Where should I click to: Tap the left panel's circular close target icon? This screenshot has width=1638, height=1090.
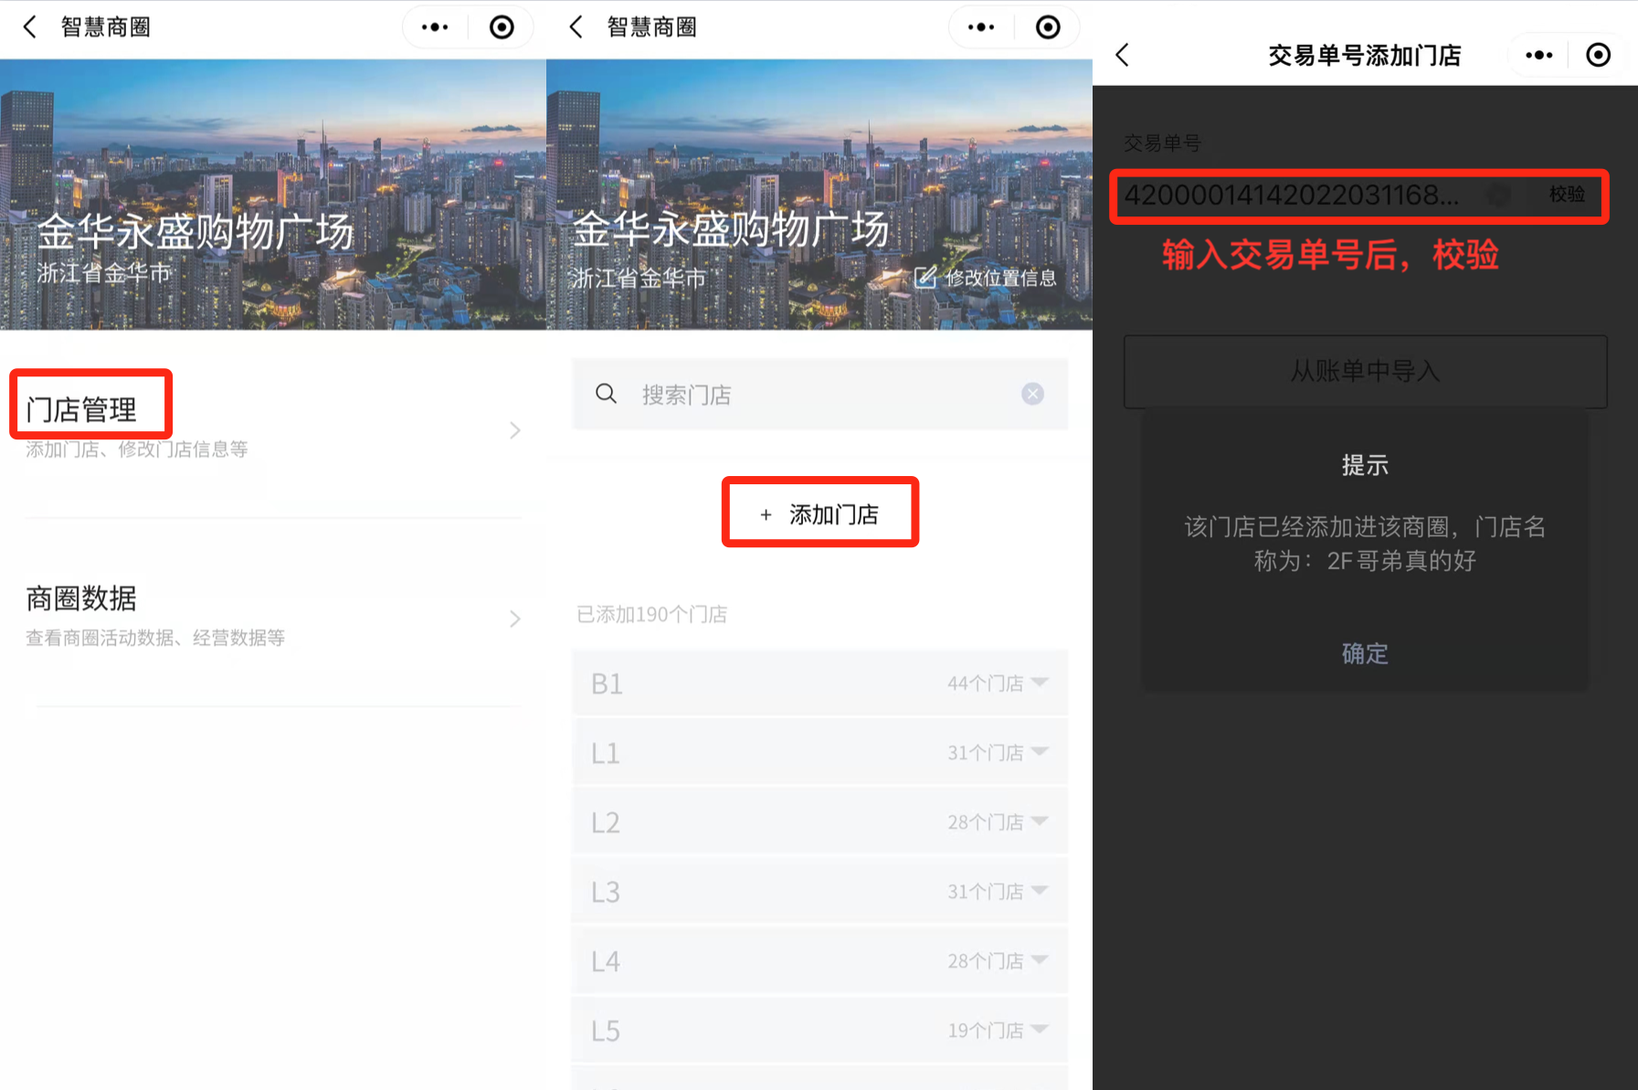[502, 27]
